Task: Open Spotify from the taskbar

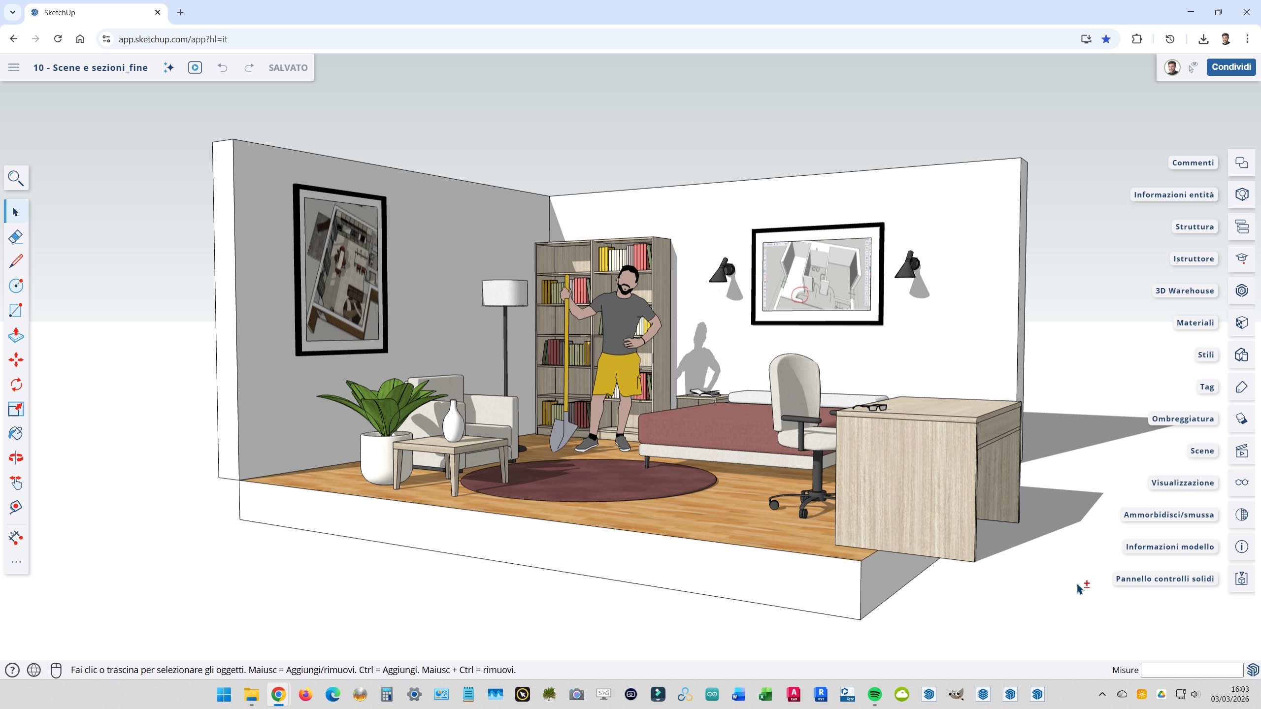Action: click(874, 694)
